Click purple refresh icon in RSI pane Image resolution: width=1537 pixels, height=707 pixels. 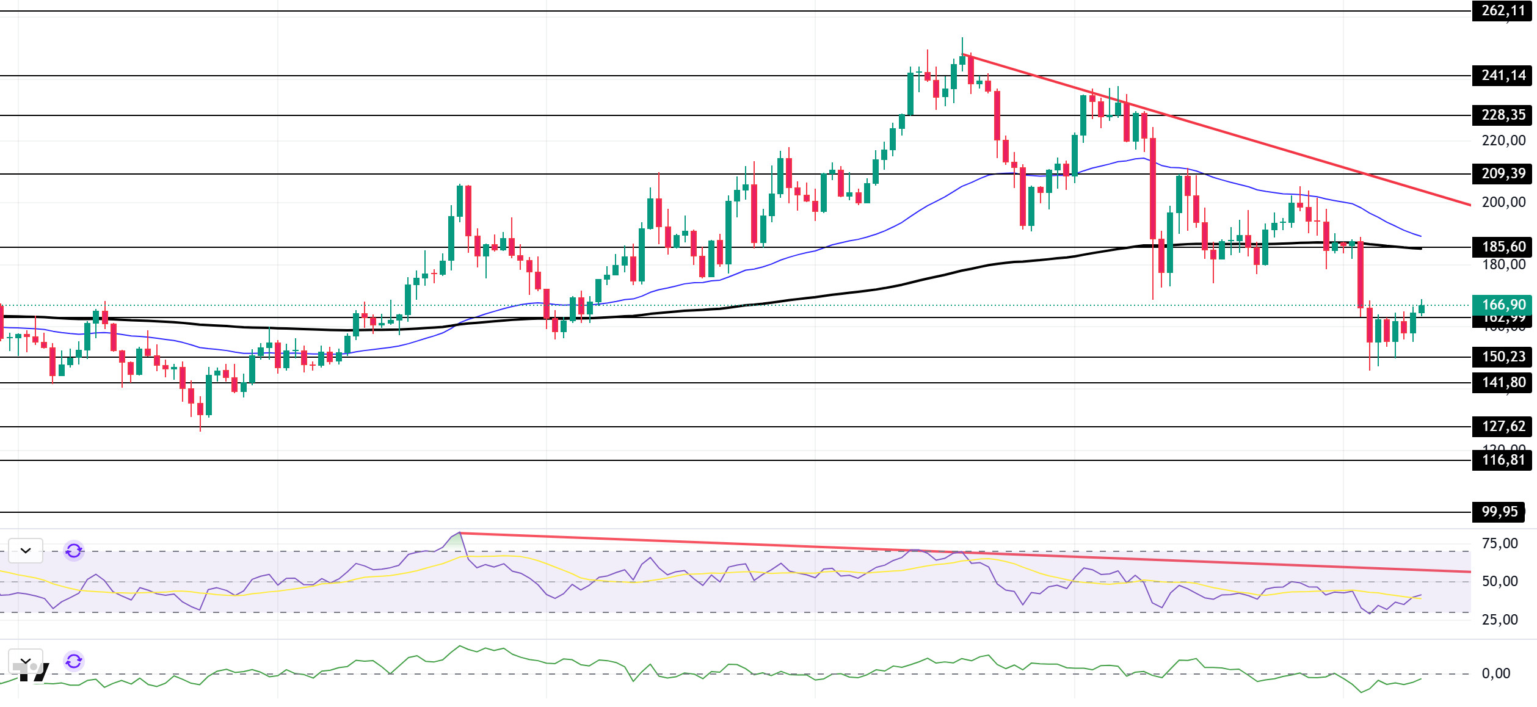point(74,551)
